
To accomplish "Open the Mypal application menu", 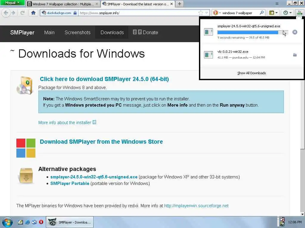I will pos(12,3).
